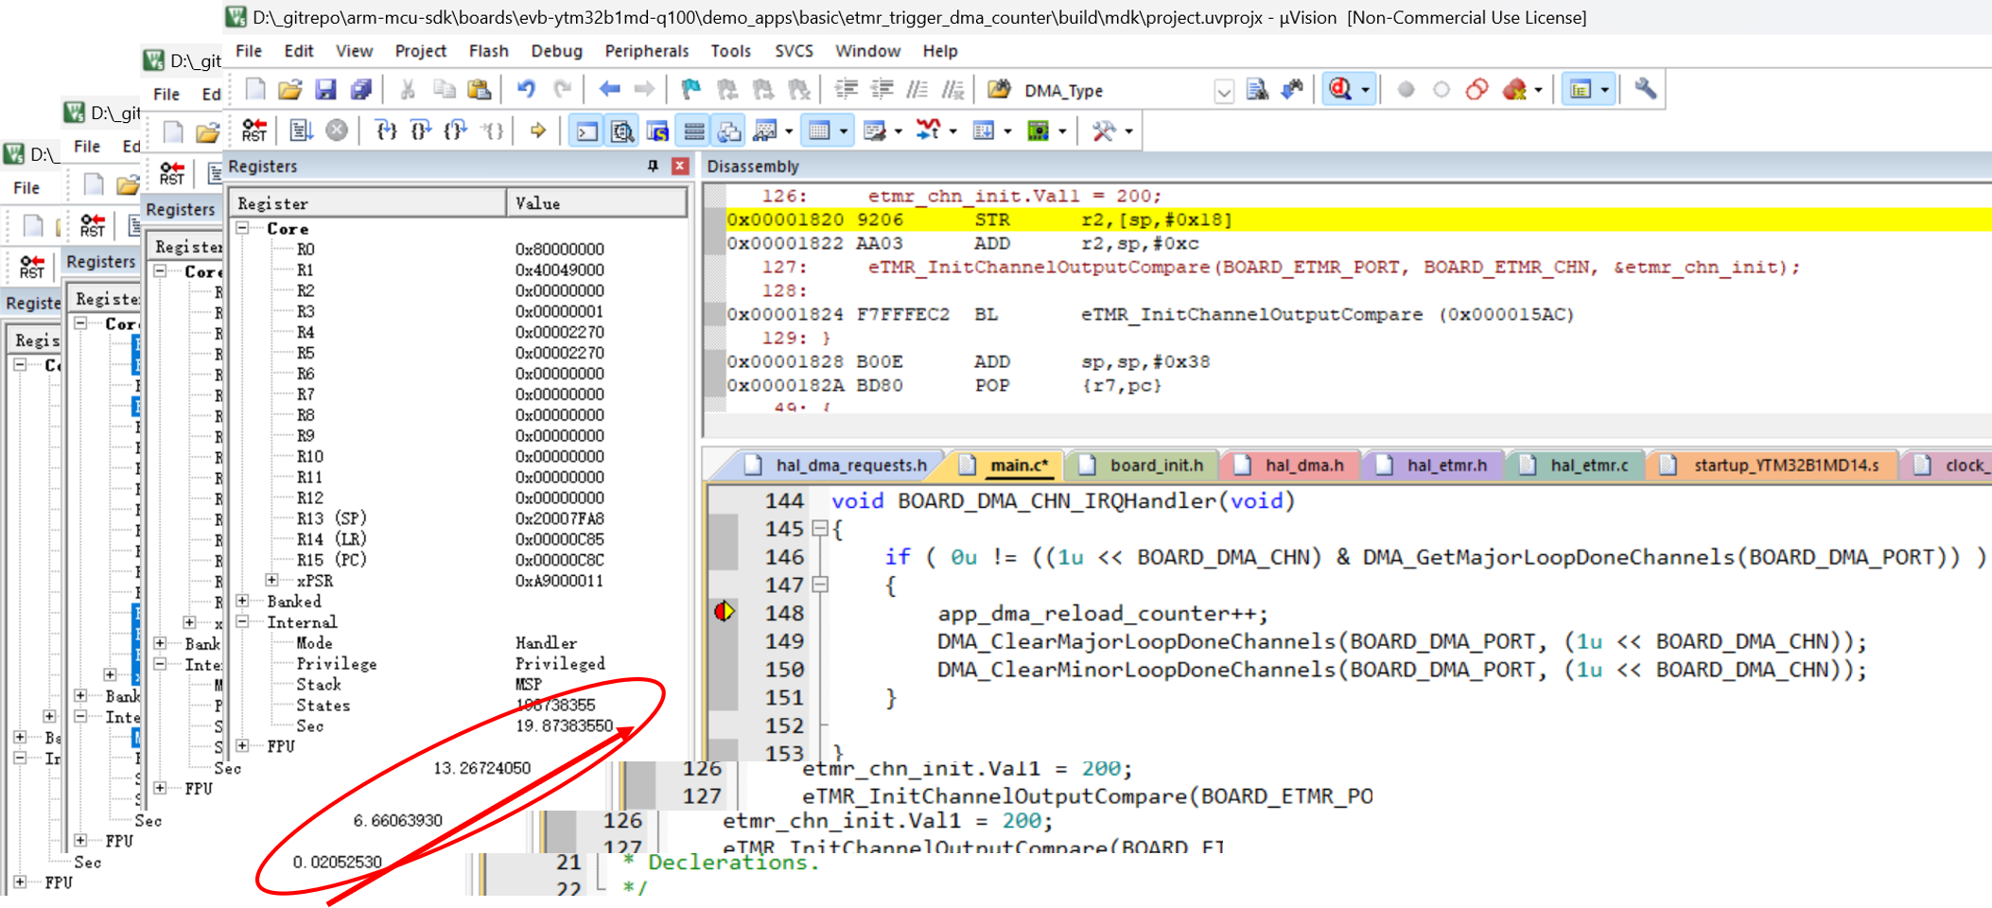Expand the FPU register group
Viewport: 1992px width, 908px height.
tap(242, 745)
